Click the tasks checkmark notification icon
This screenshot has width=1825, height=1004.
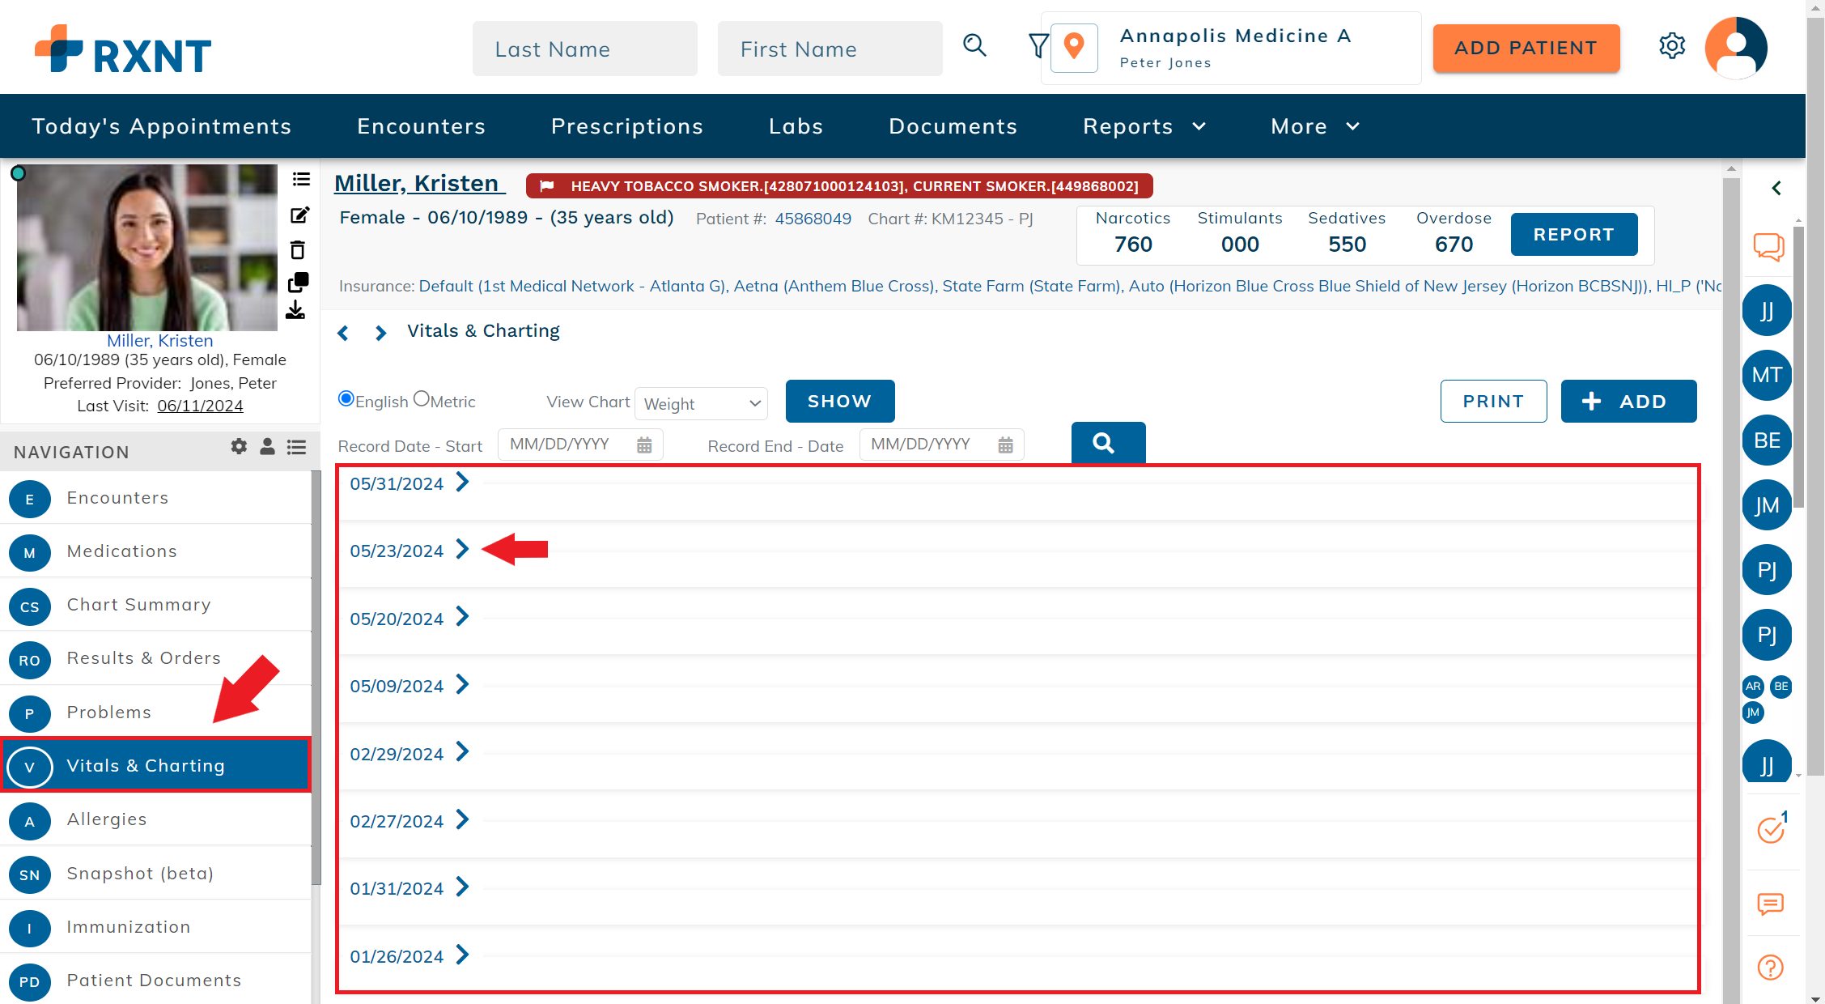click(x=1770, y=830)
